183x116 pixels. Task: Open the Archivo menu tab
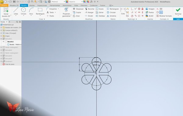tap(4, 5)
